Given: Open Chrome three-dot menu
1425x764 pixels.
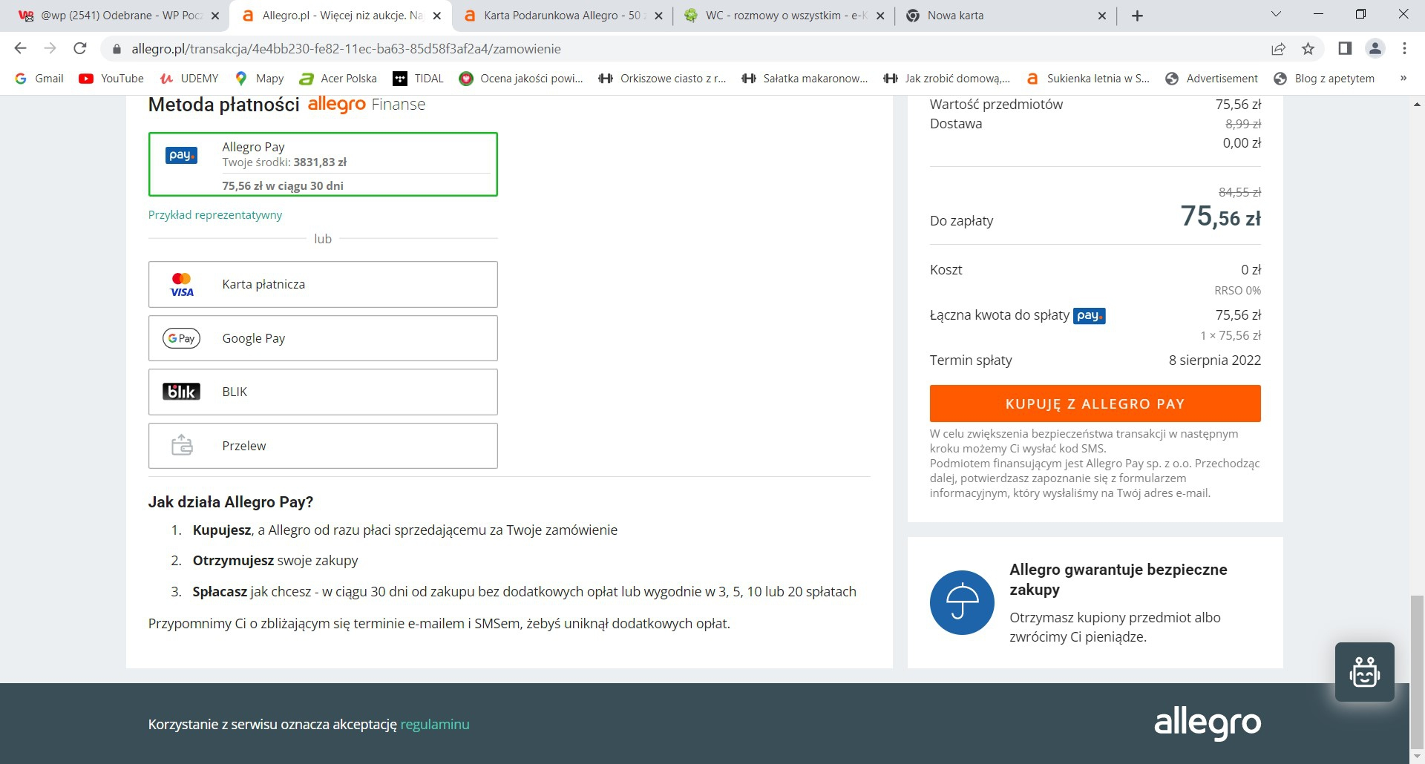Looking at the screenshot, I should [1404, 49].
